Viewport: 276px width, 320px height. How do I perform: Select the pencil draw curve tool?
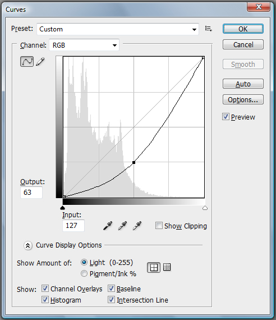[x=40, y=62]
